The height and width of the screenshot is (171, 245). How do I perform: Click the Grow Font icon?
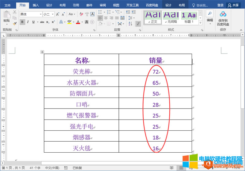(58, 14)
